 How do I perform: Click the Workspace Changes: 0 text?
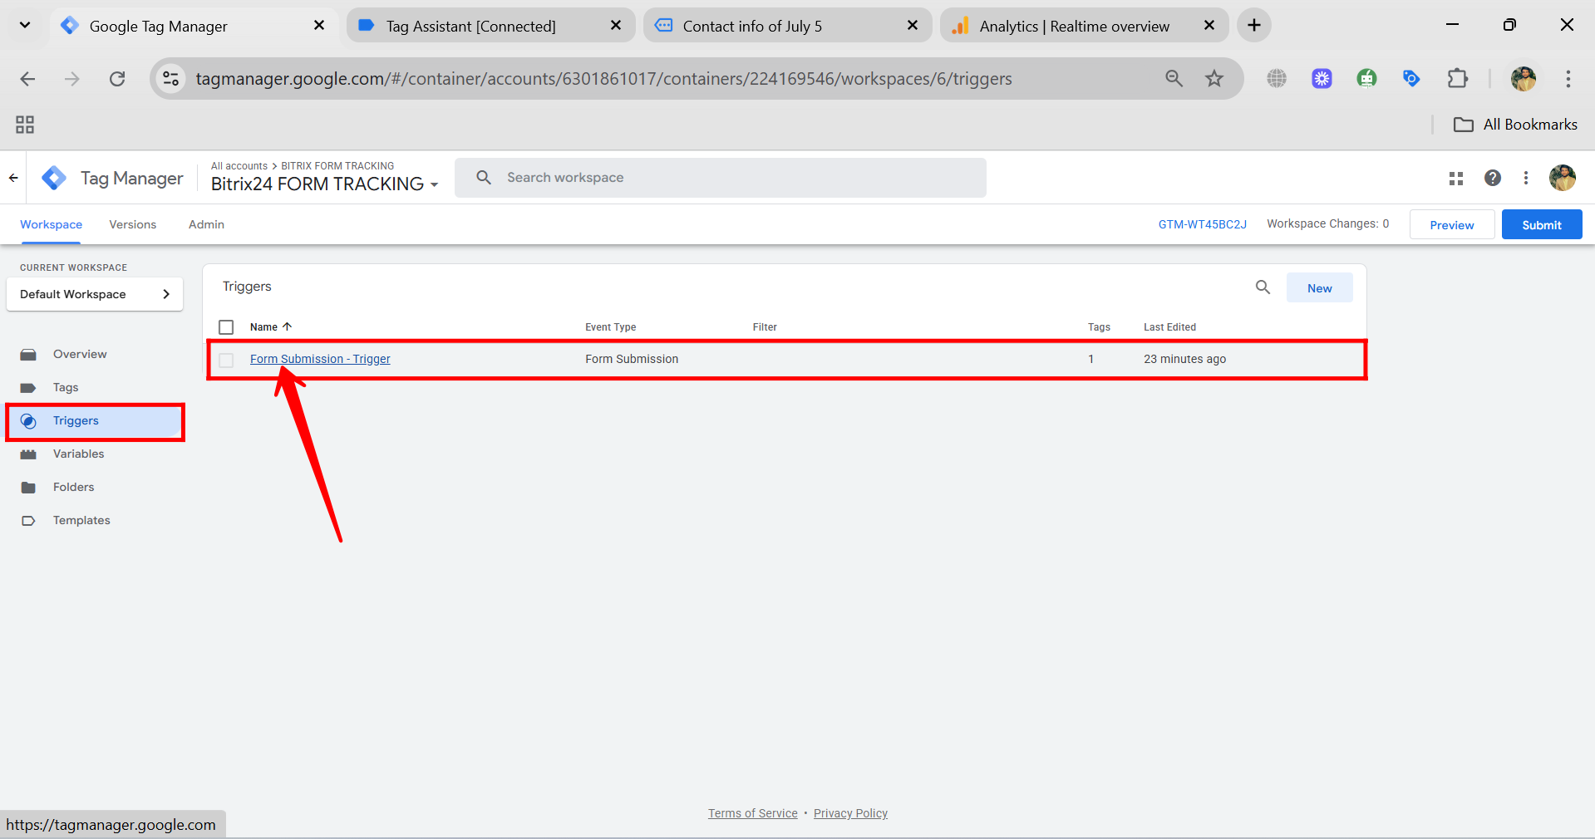(x=1327, y=224)
